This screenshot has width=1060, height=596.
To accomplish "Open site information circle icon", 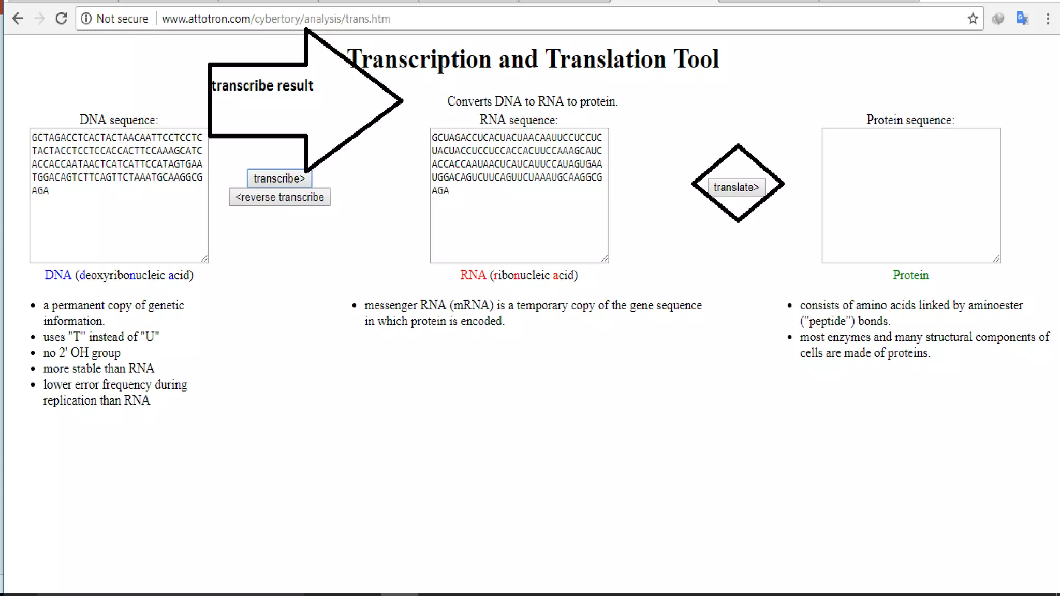I will 86,19.
